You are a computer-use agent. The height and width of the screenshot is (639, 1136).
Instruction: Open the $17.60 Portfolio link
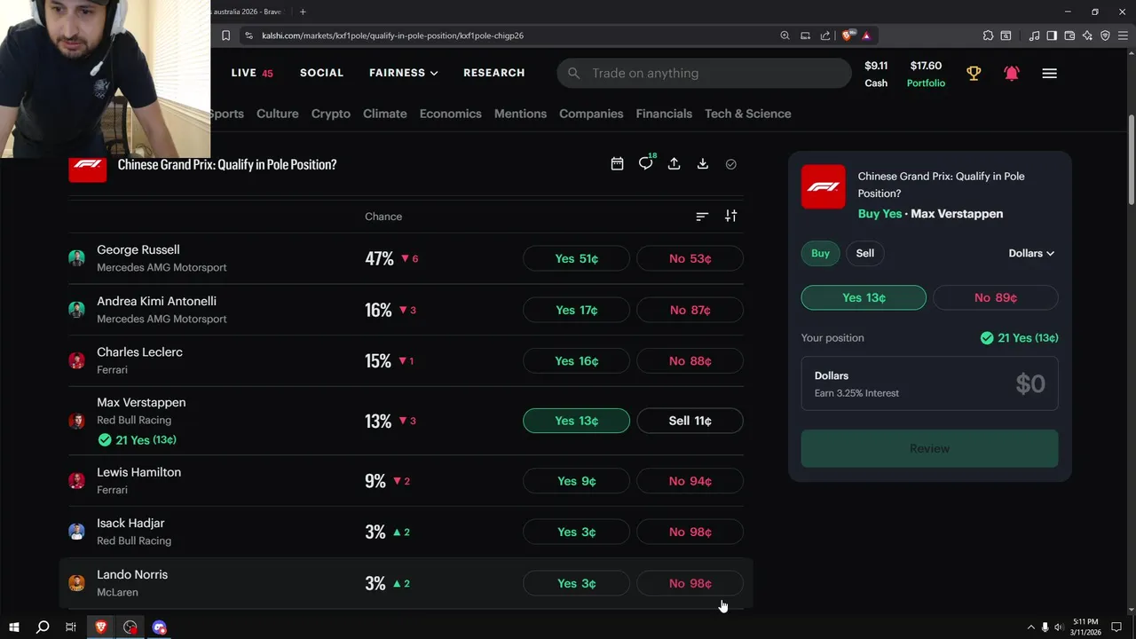pyautogui.click(x=926, y=74)
